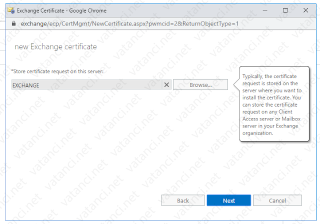Minimize the Exchange Certificate window
Screen dimensions: 320x224
click(265, 10)
